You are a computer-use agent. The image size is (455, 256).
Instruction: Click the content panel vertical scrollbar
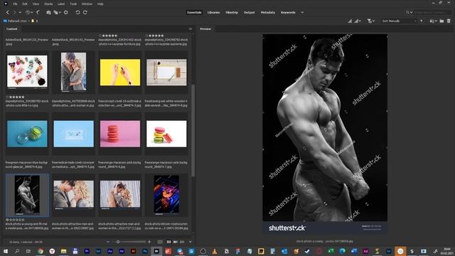pyautogui.click(x=193, y=131)
